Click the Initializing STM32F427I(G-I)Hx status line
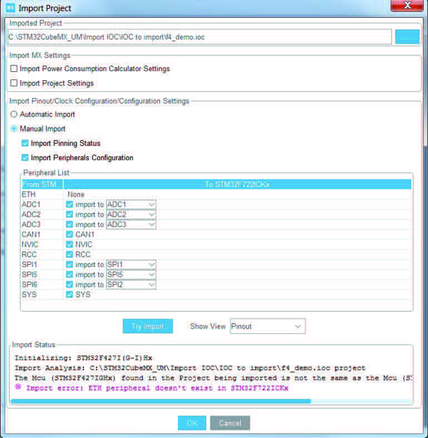 click(x=83, y=358)
